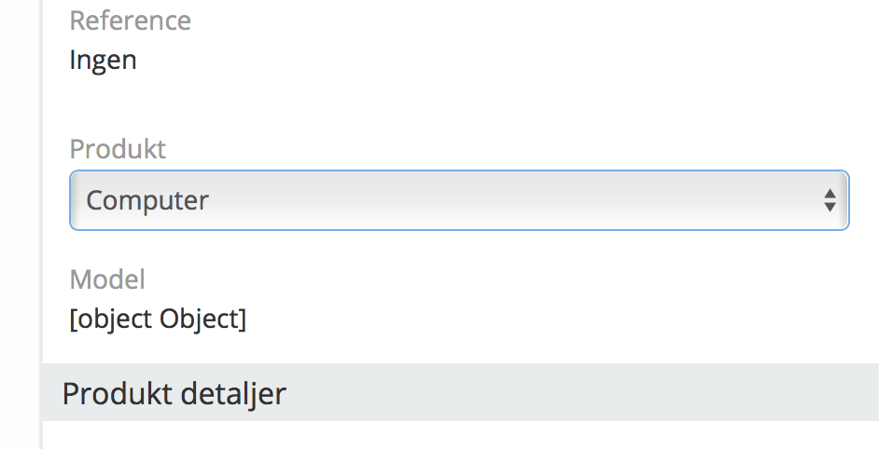Click the gray vertical bar on left edge
This screenshot has width=879, height=449.
[x=41, y=224]
